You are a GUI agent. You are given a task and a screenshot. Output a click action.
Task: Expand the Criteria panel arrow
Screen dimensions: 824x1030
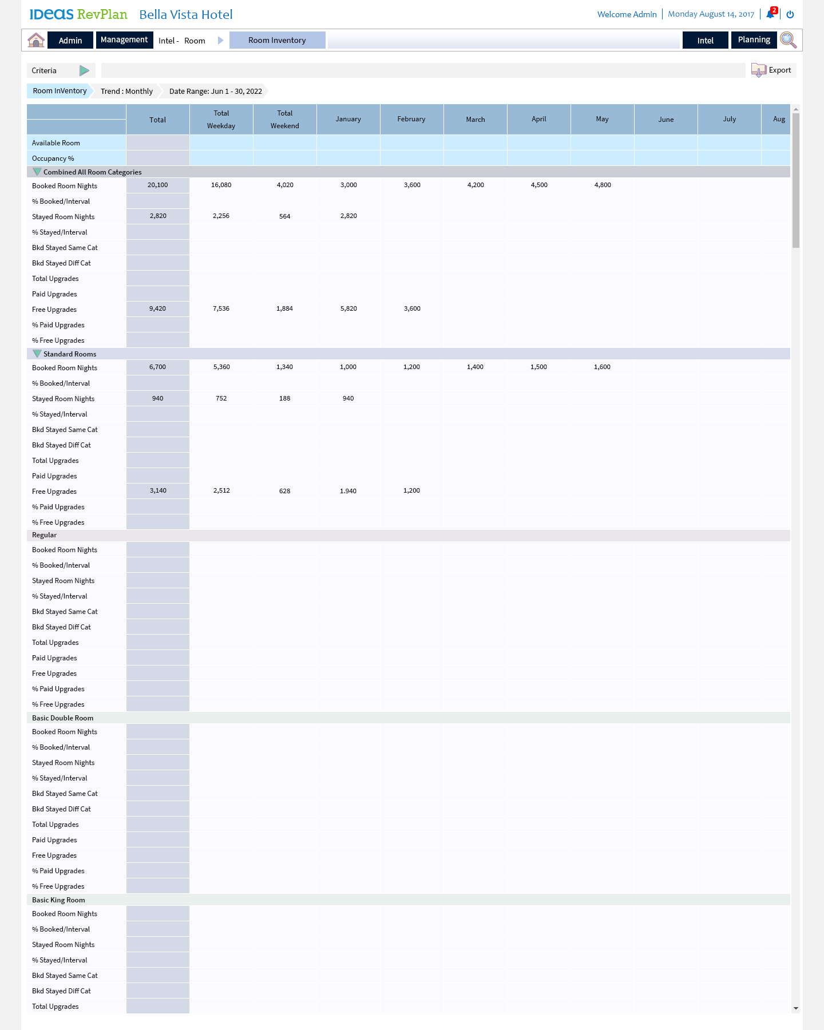(84, 70)
